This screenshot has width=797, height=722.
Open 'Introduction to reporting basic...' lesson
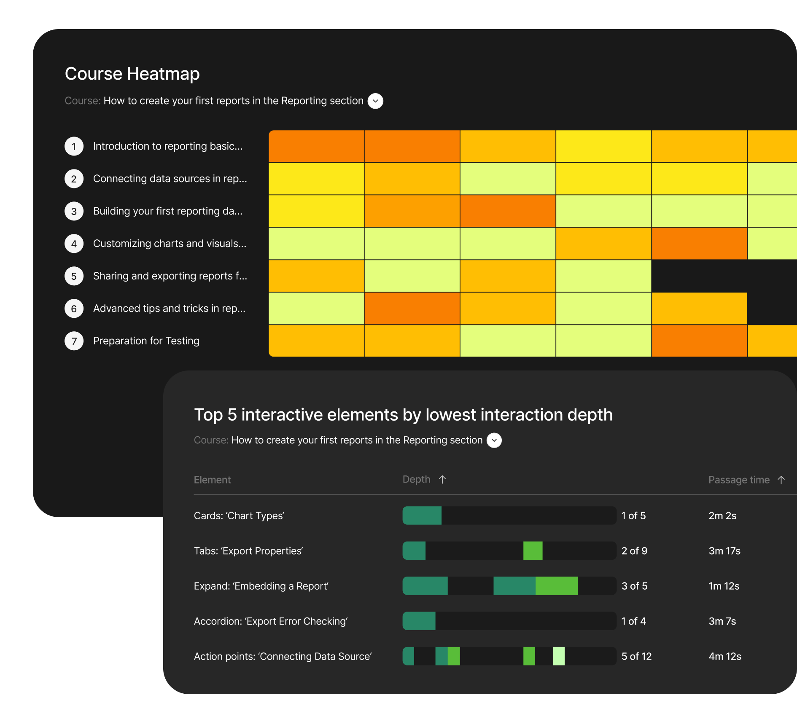tap(167, 146)
